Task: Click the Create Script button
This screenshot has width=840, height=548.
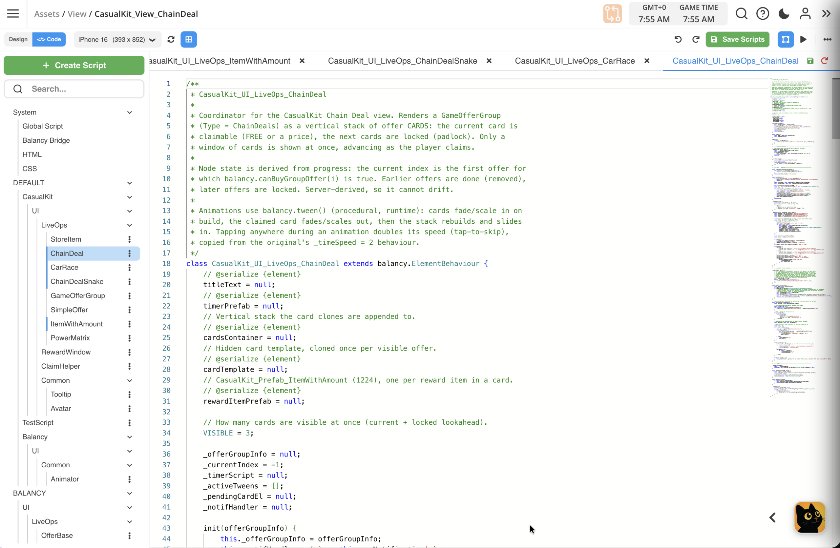Action: coord(74,65)
